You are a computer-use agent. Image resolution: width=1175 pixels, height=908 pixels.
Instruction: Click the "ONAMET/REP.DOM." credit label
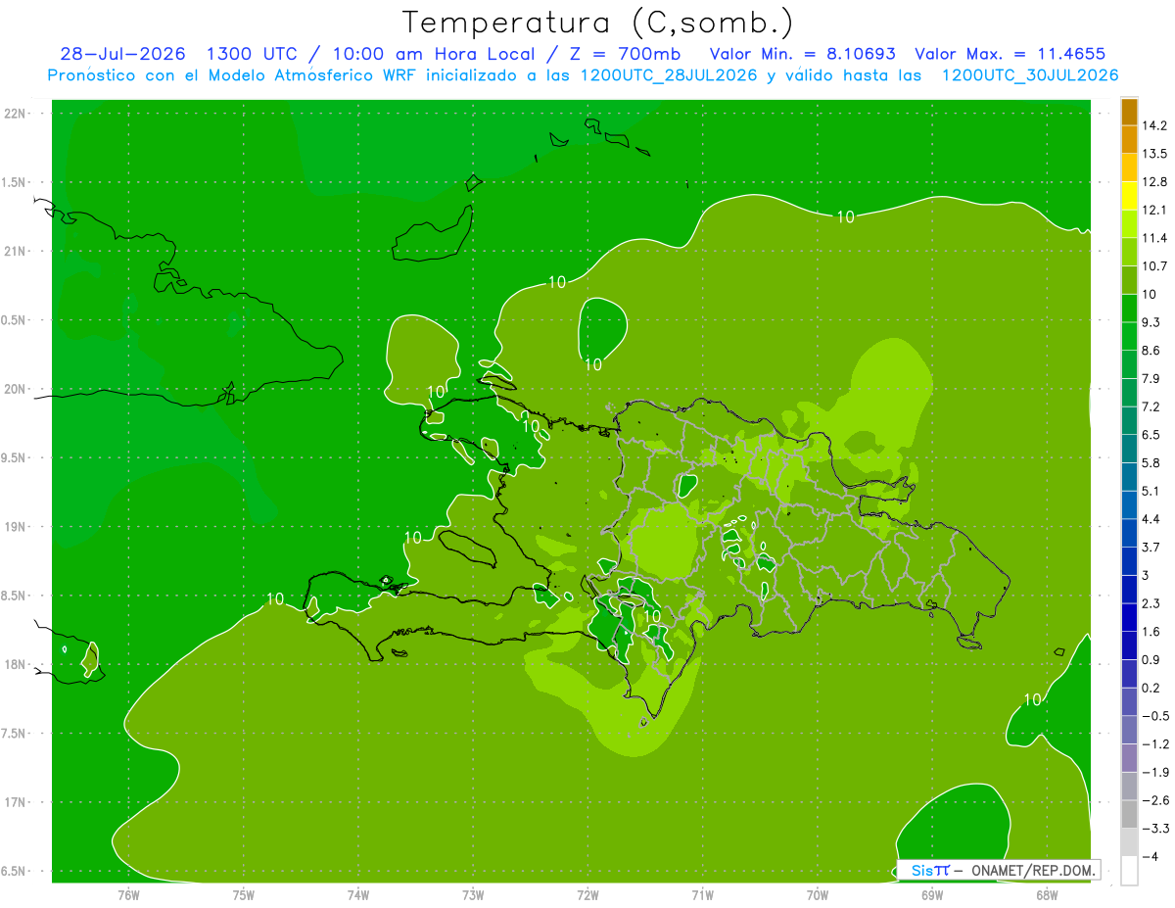(1032, 870)
